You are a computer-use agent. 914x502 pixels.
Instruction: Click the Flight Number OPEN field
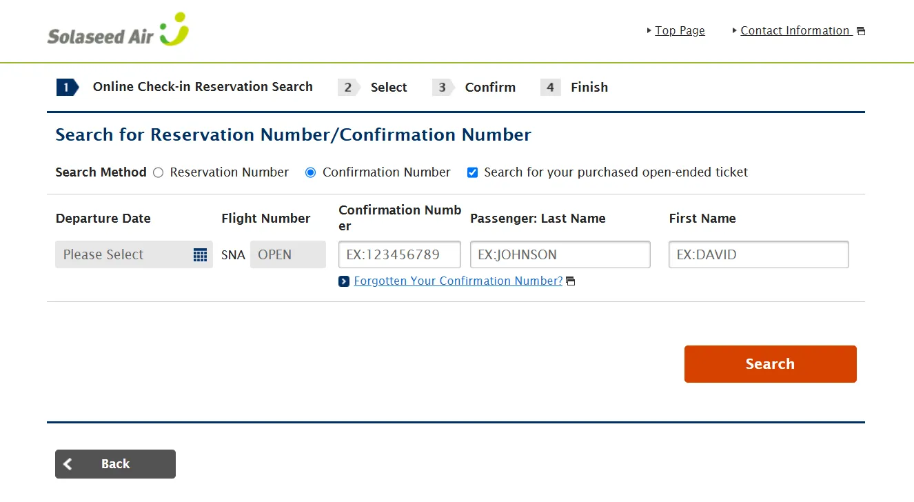click(x=287, y=254)
